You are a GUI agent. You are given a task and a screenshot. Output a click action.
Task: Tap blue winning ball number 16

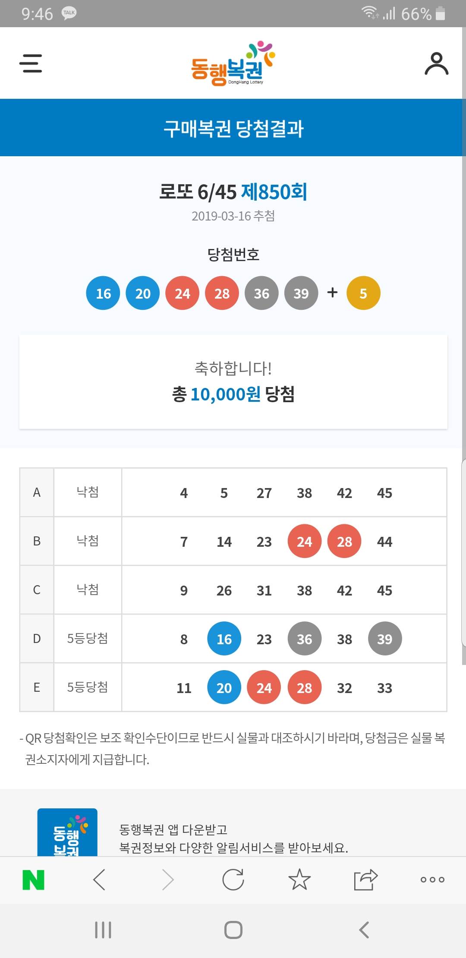coord(103,293)
